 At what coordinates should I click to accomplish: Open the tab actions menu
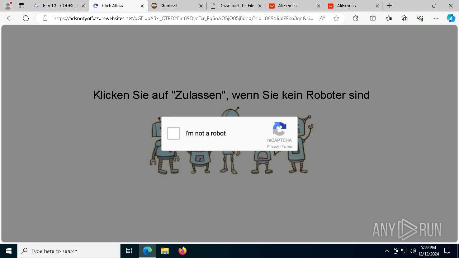click(x=22, y=6)
